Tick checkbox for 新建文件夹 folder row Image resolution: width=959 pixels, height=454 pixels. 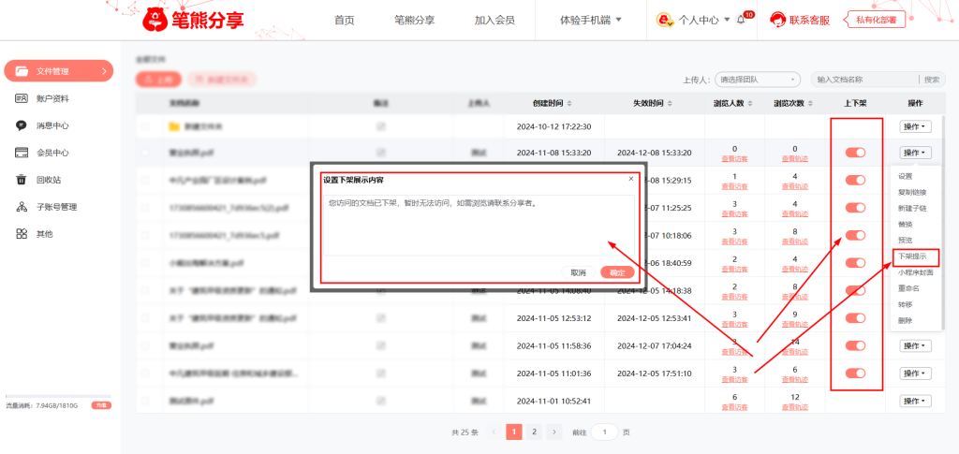coord(144,125)
